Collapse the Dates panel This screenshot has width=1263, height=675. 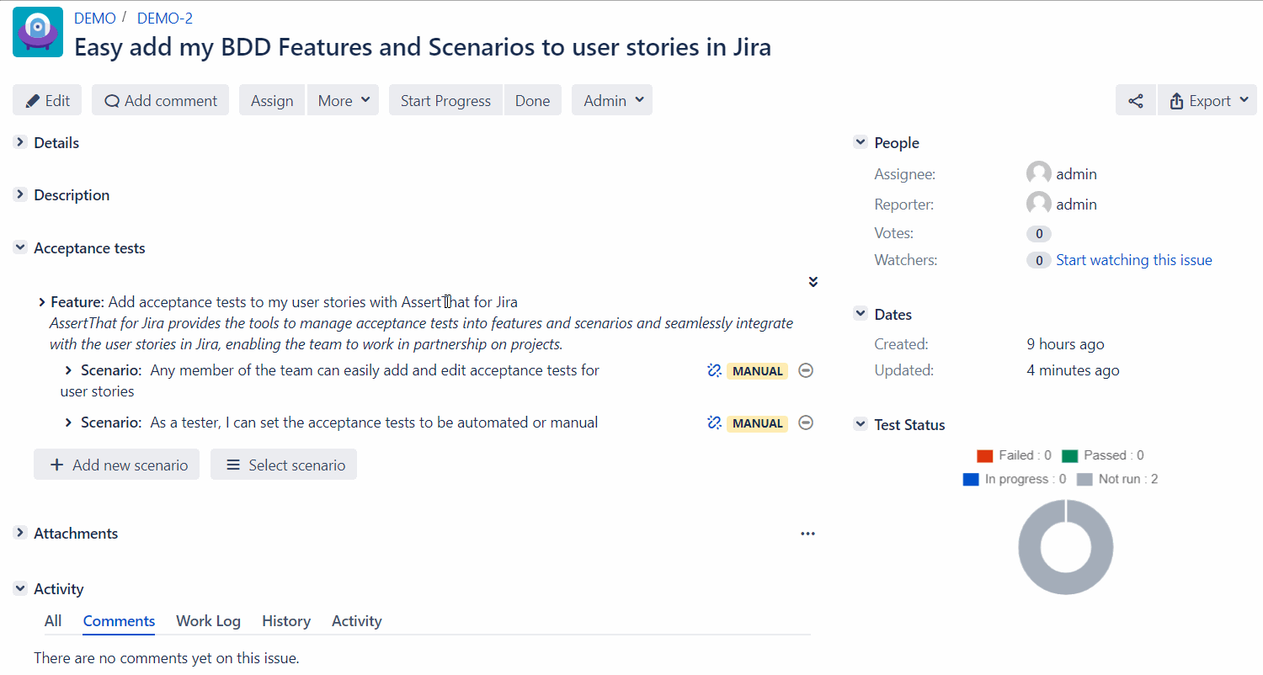click(861, 314)
